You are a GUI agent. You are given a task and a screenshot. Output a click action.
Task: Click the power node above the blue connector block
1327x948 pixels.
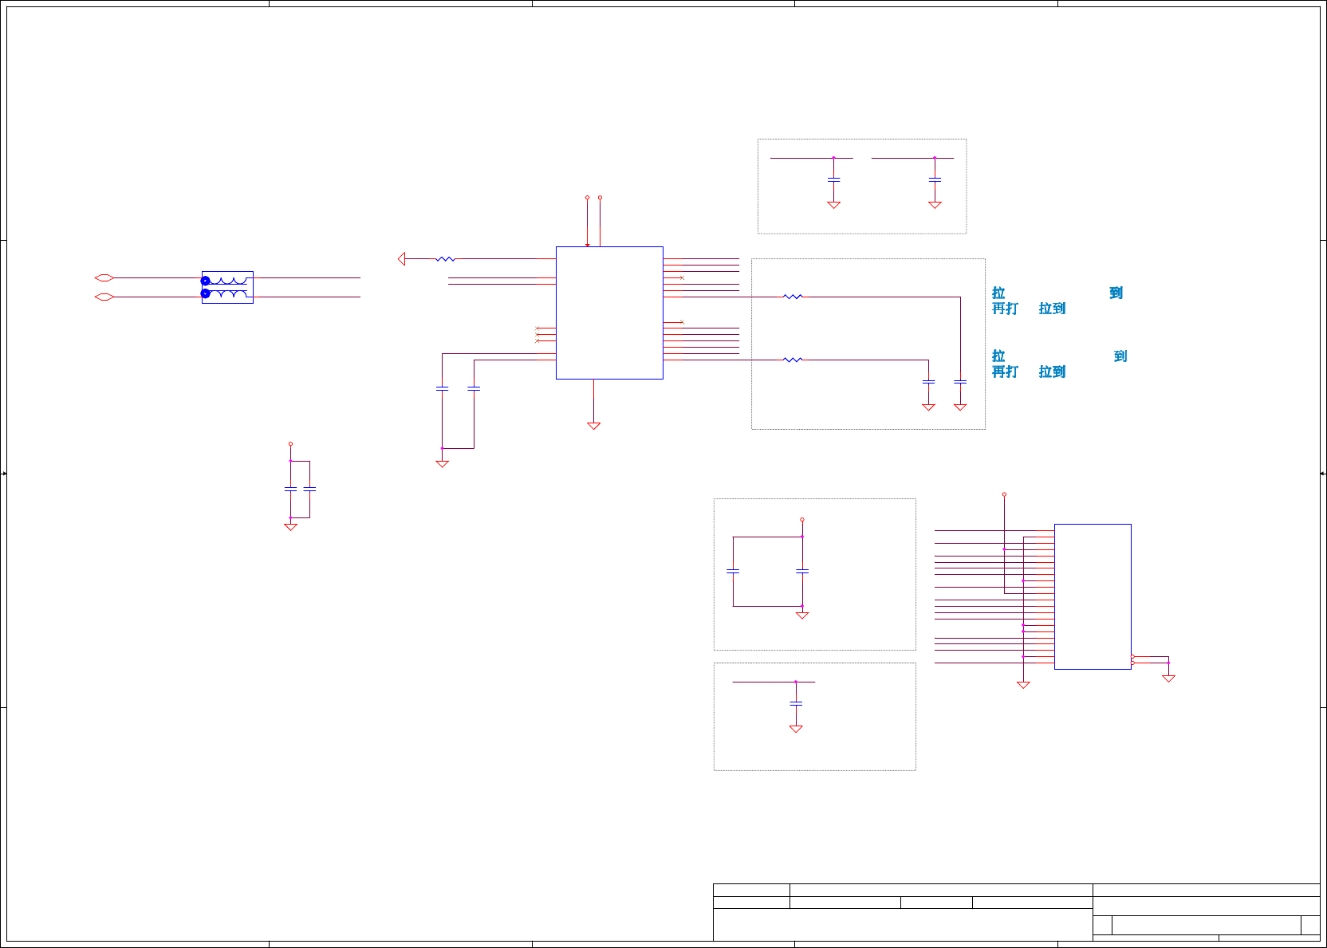[1004, 494]
